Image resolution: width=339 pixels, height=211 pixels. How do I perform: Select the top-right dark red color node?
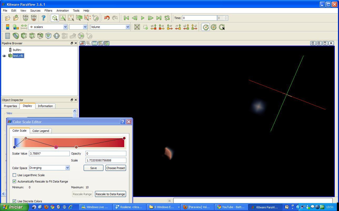[124, 138]
